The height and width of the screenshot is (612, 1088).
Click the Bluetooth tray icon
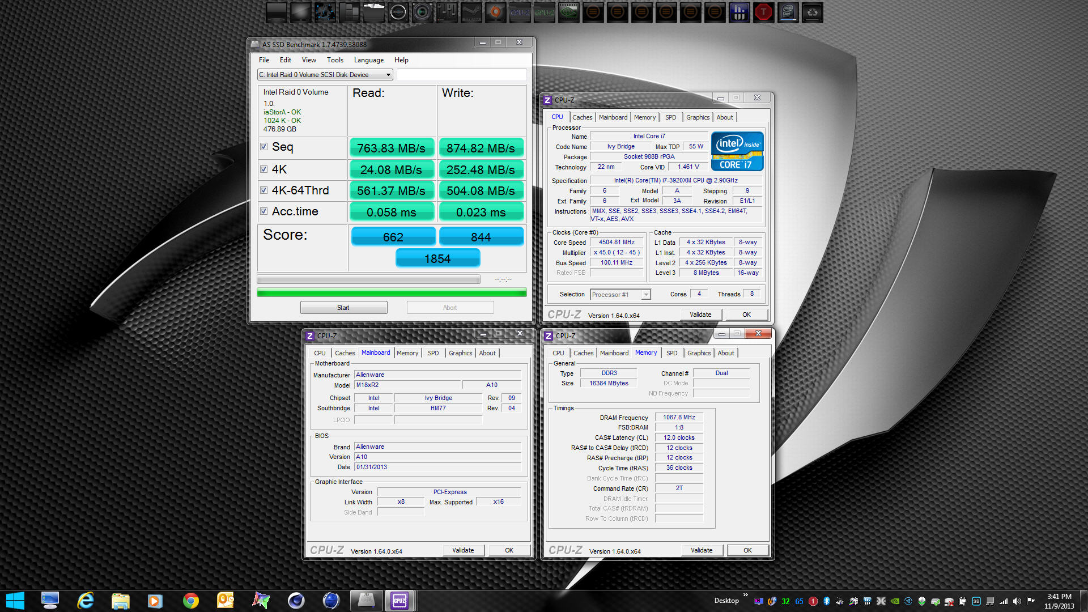826,601
